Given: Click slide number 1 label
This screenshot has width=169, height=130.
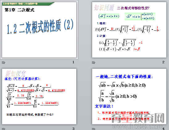Looking at the screenshot, I should pos(73,62).
